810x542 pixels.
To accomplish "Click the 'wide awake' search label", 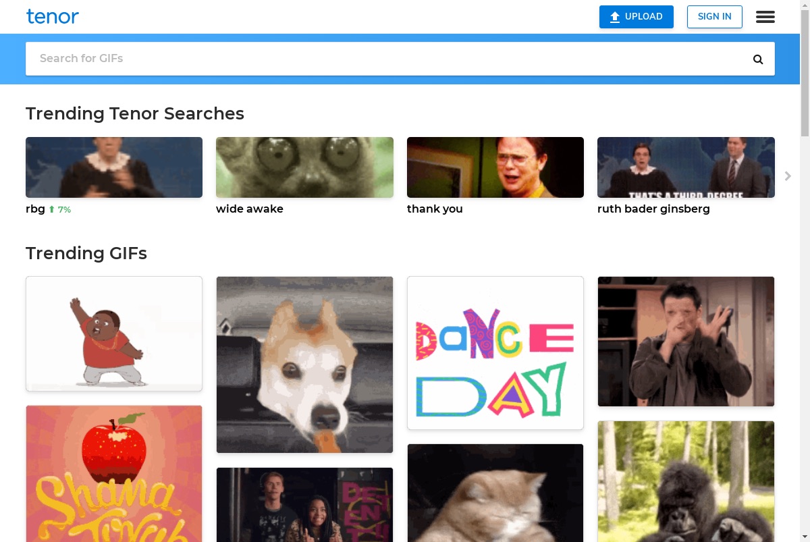I will pyautogui.click(x=250, y=209).
